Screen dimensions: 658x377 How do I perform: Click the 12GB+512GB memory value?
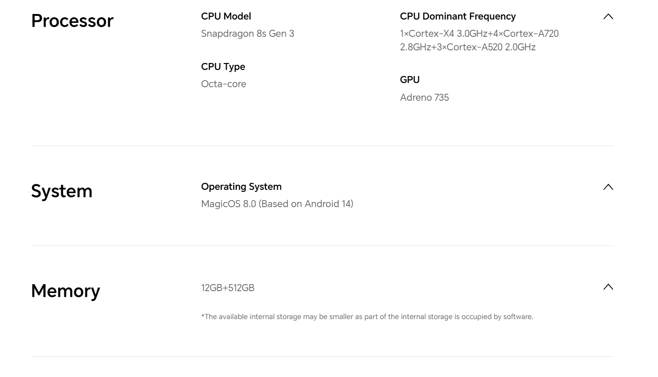228,288
